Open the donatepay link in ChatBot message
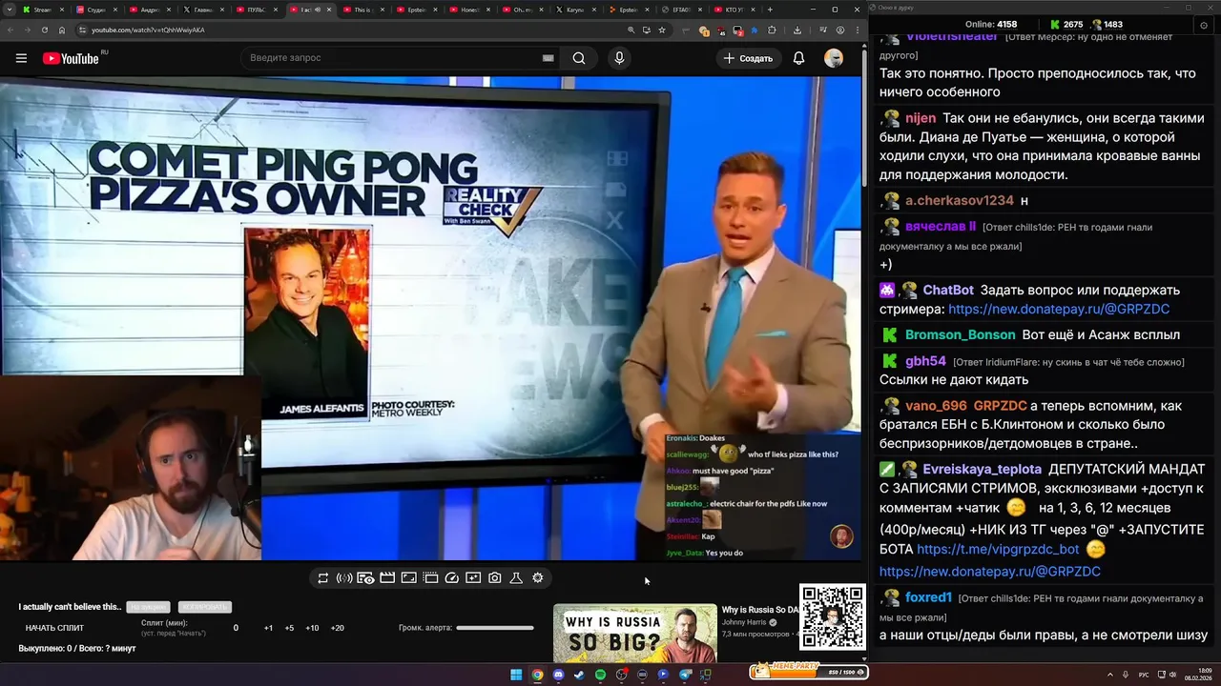The height and width of the screenshot is (686, 1221). click(1059, 310)
